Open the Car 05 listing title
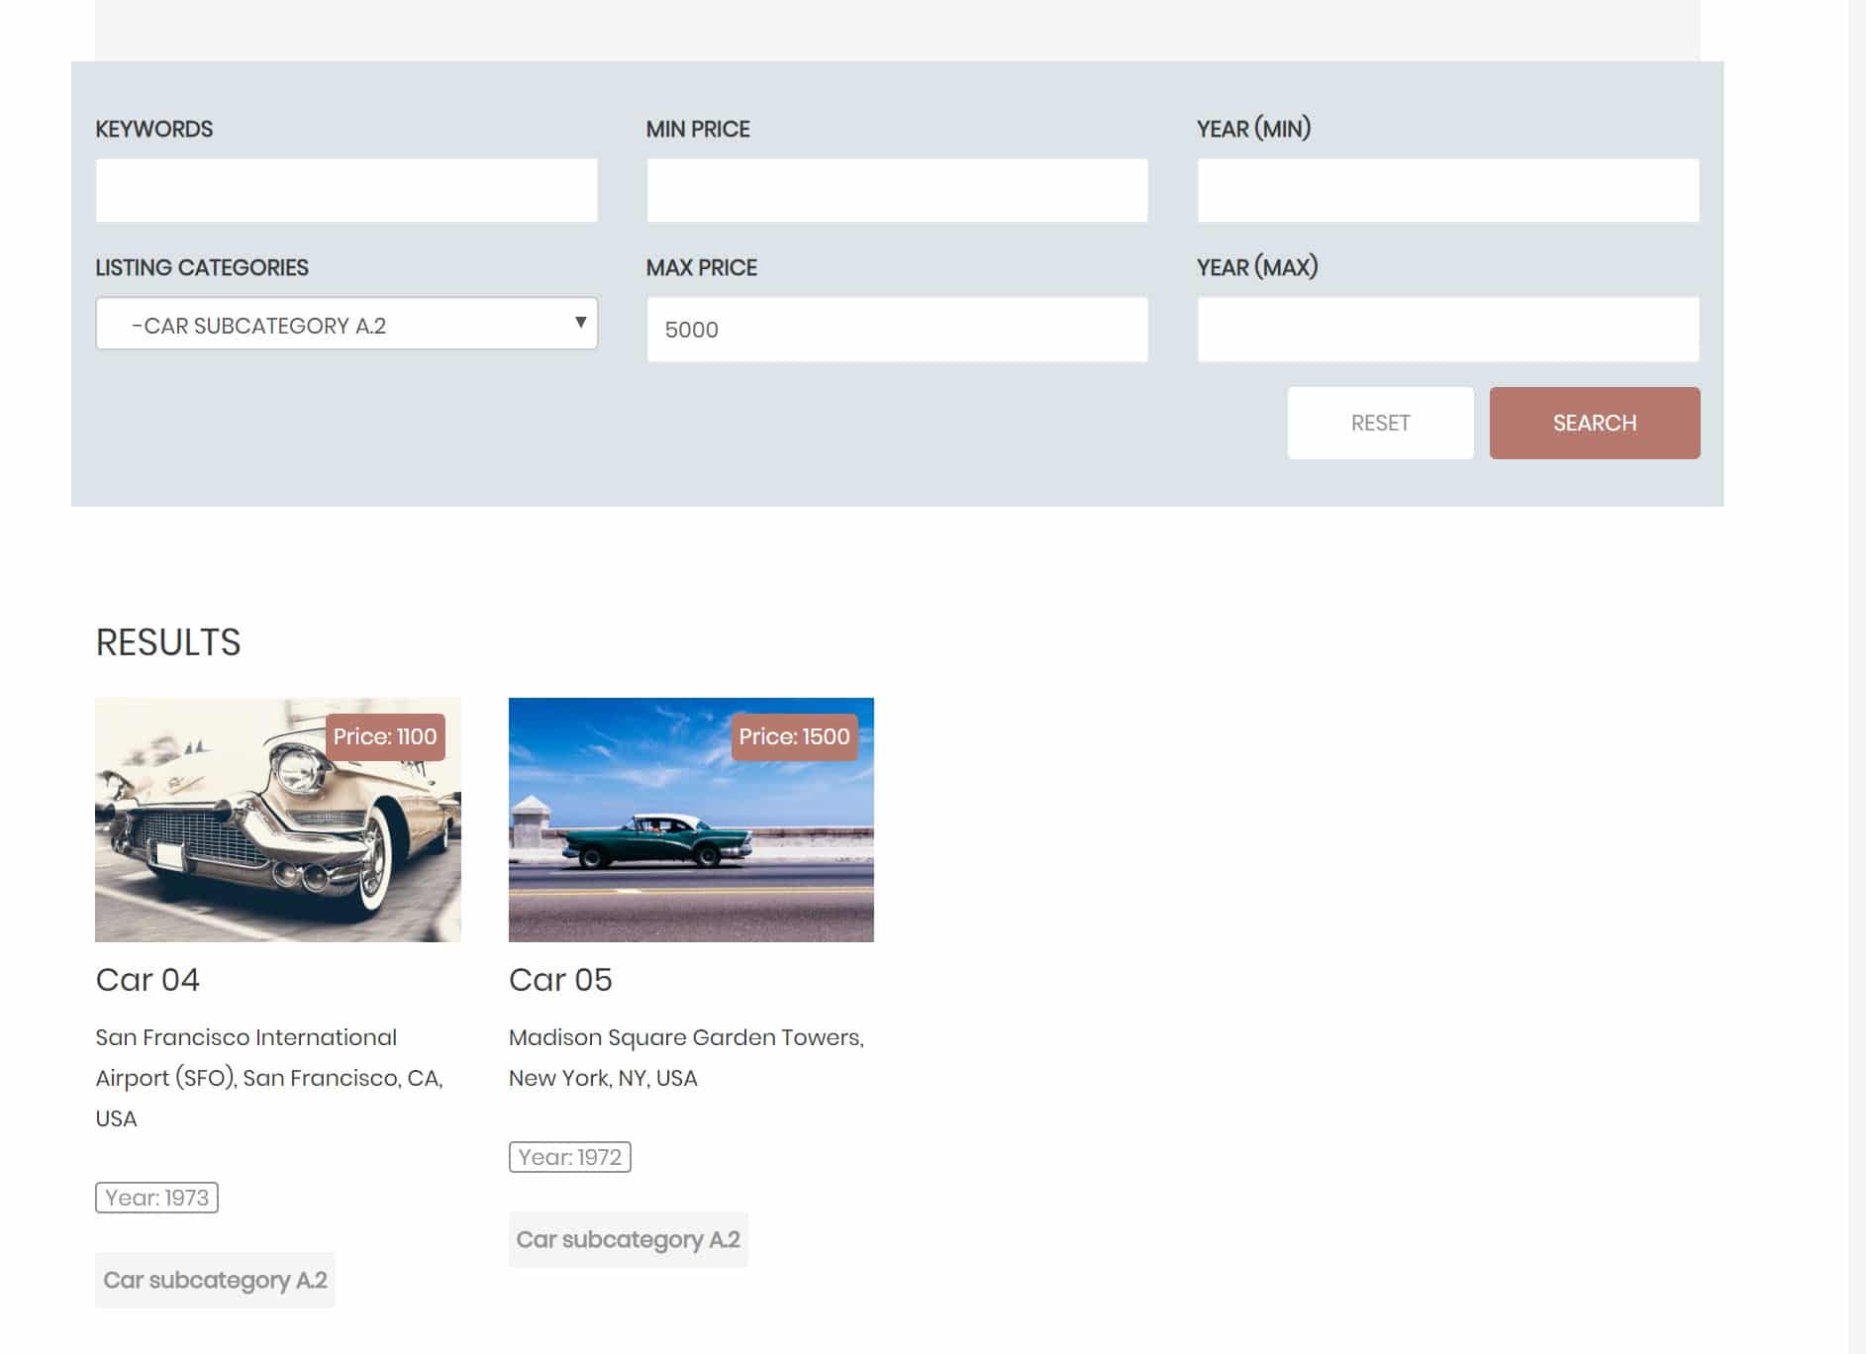Viewport: 1866px width, 1354px height. point(560,980)
